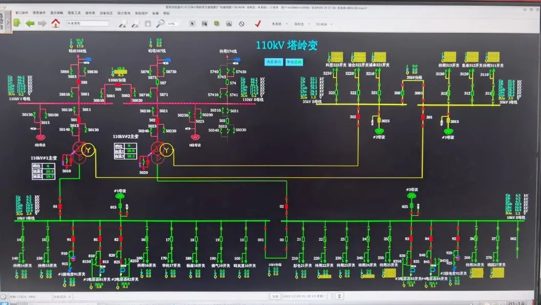The height and width of the screenshot is (305, 541).
Task: Click the yellow tag above breaker 500
Action: pyautogui.click(x=121, y=72)
